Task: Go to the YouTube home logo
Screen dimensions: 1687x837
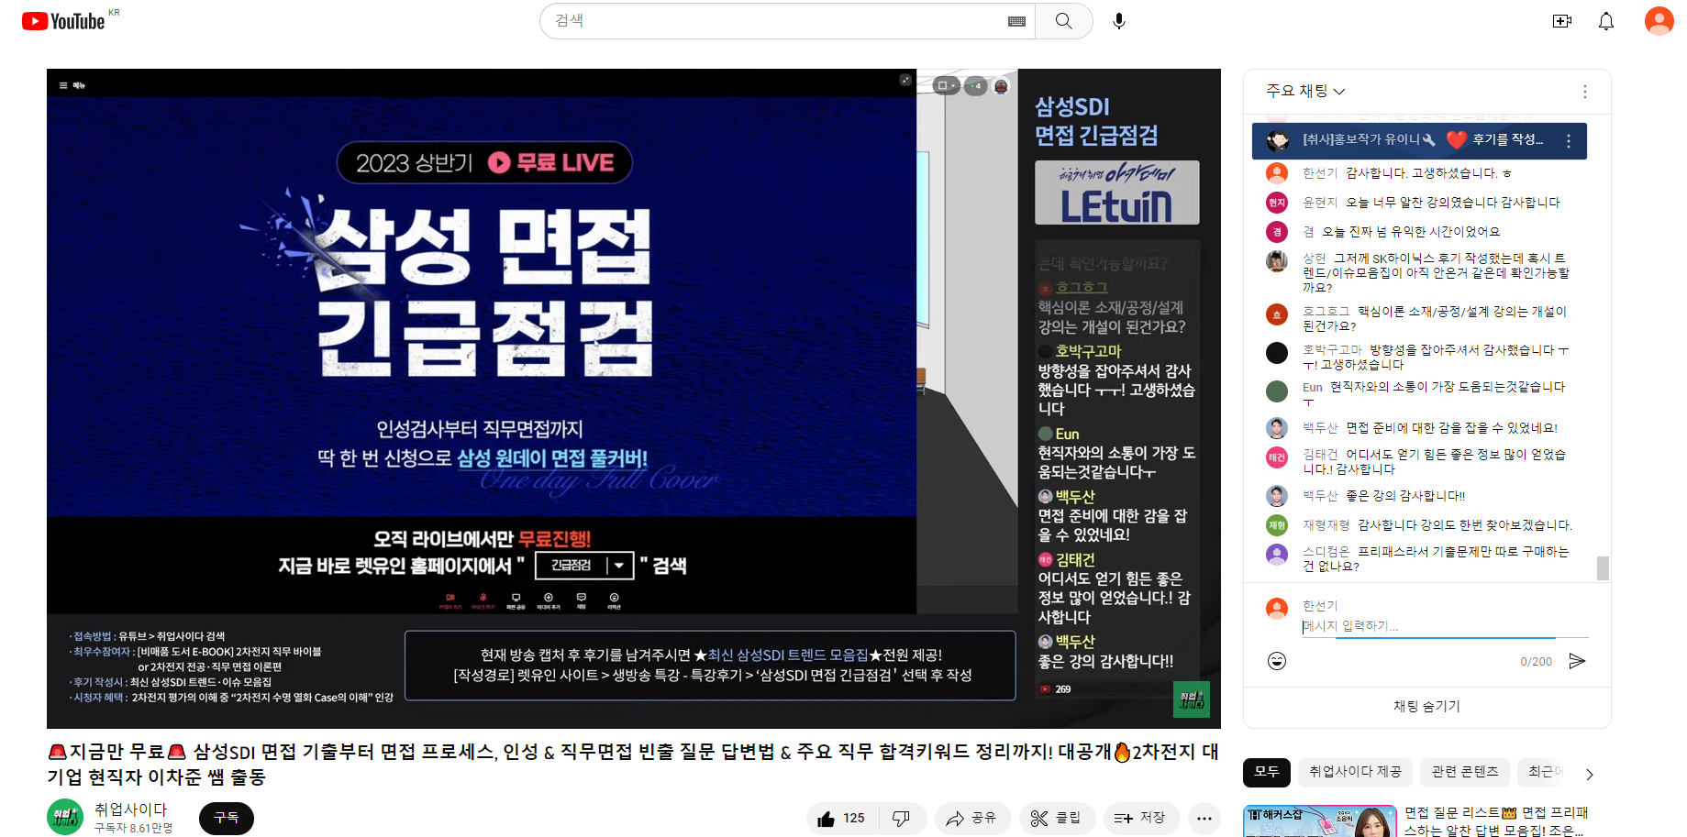Action: coord(64,21)
